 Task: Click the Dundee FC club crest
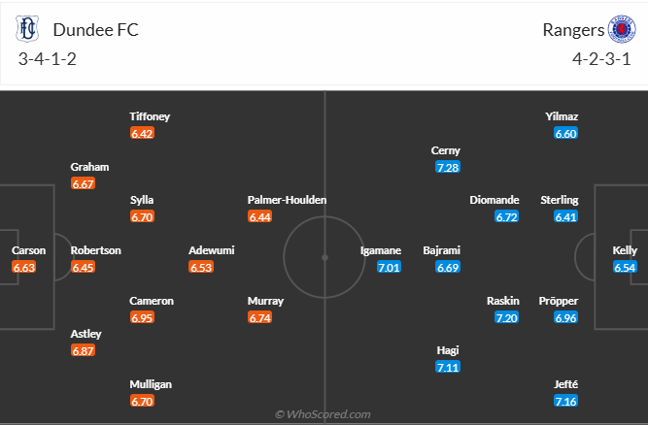26,30
